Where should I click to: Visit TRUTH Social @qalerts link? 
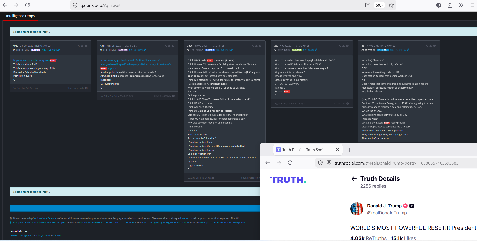coord(22,236)
